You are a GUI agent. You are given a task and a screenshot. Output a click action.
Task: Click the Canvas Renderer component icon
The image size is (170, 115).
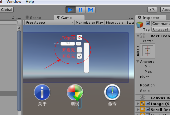tap(143, 98)
